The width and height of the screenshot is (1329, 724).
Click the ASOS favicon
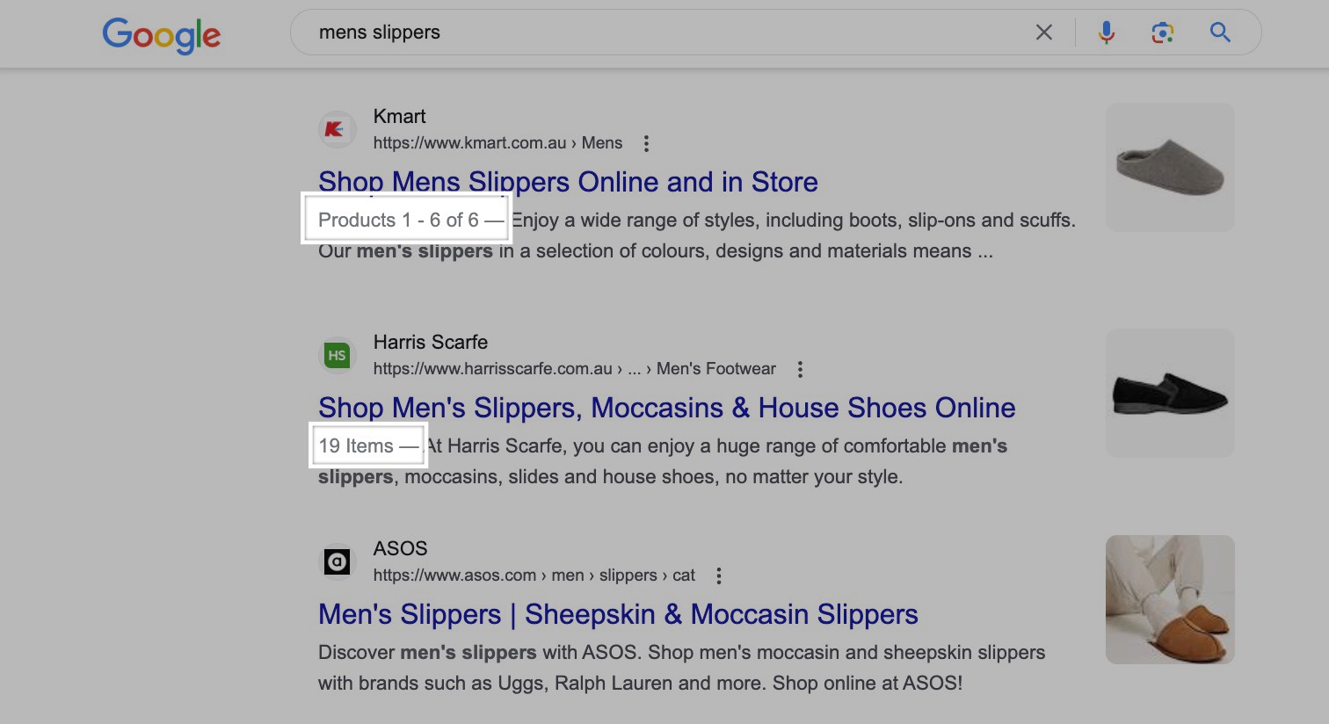tap(337, 562)
